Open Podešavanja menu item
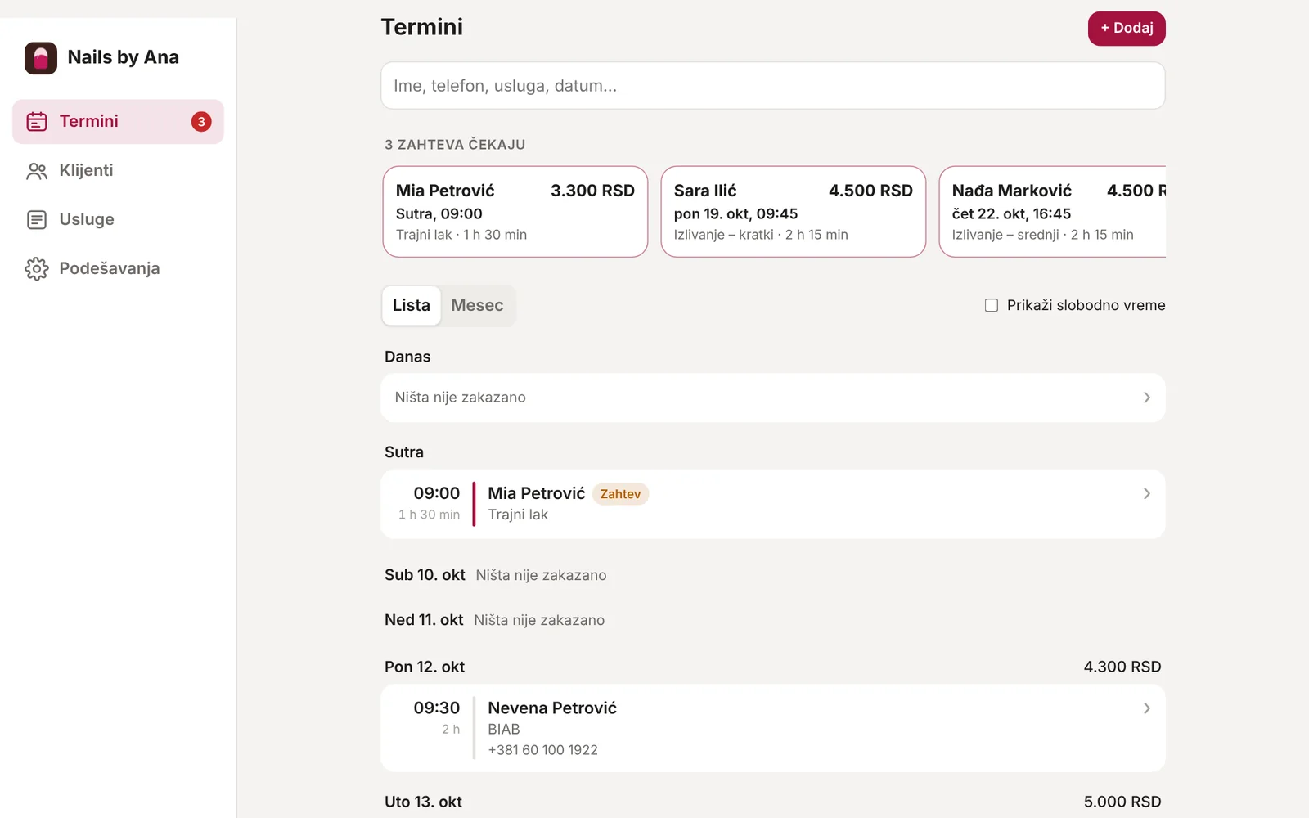 click(x=118, y=269)
